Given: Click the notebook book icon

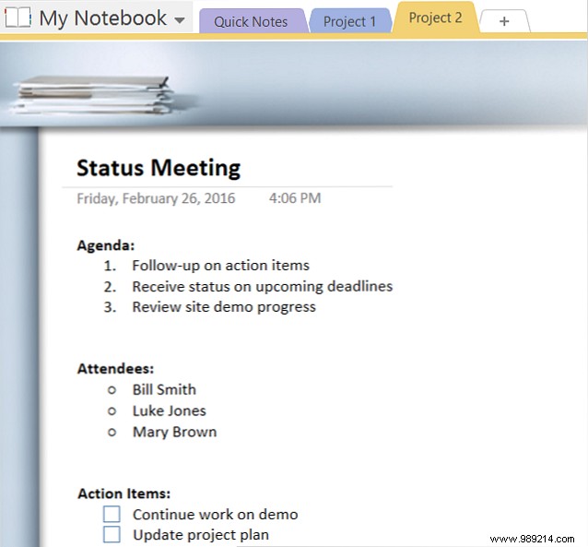Looking at the screenshot, I should click(x=18, y=18).
